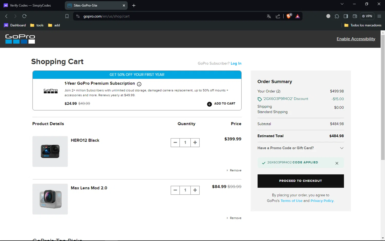
Task: Click the HERO12 Black product name
Action: (x=85, y=140)
